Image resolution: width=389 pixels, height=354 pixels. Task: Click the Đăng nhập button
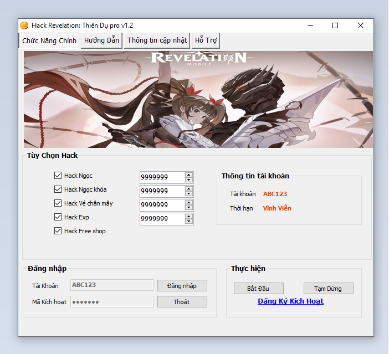pyautogui.click(x=182, y=286)
